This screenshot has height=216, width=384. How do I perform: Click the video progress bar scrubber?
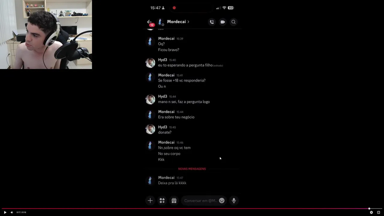[x=369, y=208]
